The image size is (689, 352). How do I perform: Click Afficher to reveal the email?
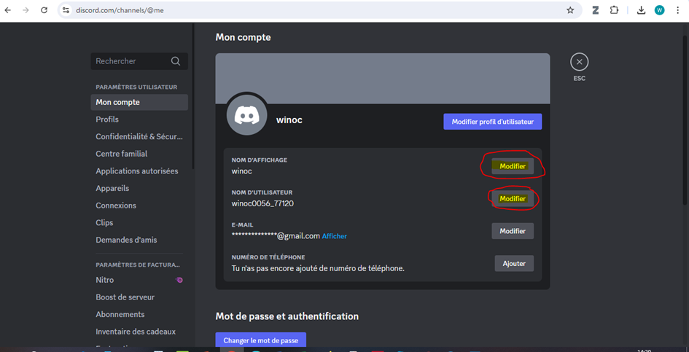(335, 236)
